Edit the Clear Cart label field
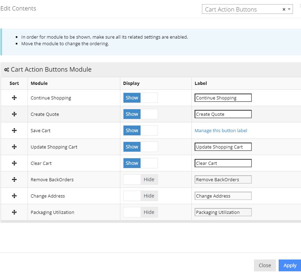301x272 pixels. [x=223, y=163]
